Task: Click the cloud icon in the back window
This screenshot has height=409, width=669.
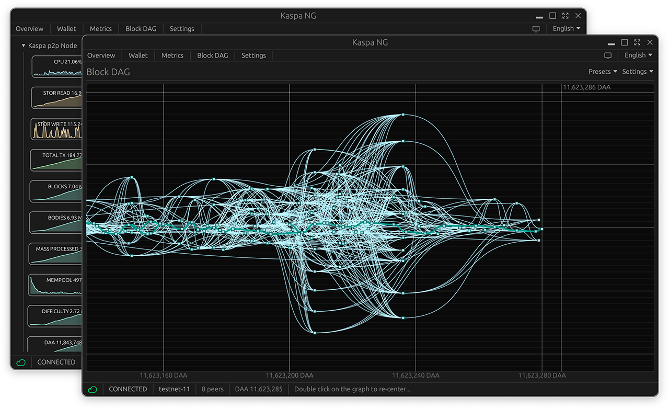Action: pos(21,362)
